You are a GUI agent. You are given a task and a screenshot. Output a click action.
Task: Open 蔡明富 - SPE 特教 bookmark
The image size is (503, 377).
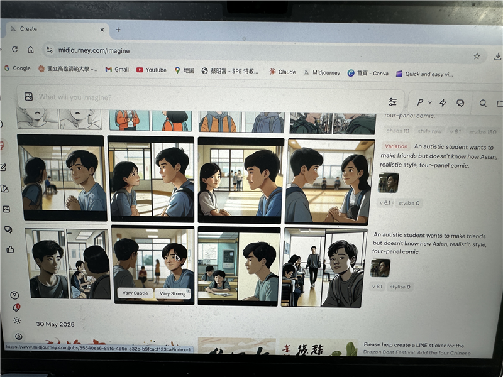229,71
